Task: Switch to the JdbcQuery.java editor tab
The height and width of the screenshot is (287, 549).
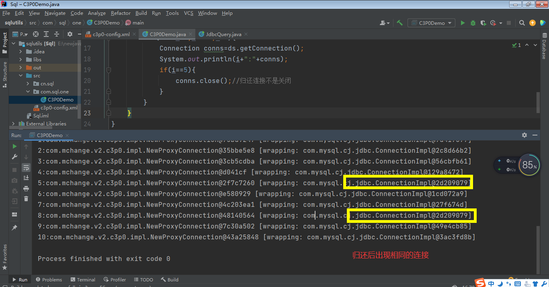Action: point(223,34)
